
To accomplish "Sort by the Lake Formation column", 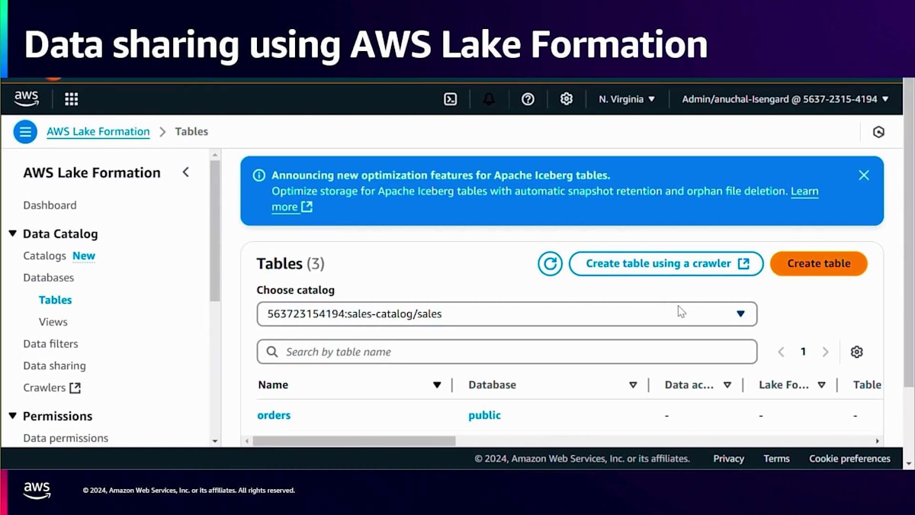I will [x=821, y=385].
